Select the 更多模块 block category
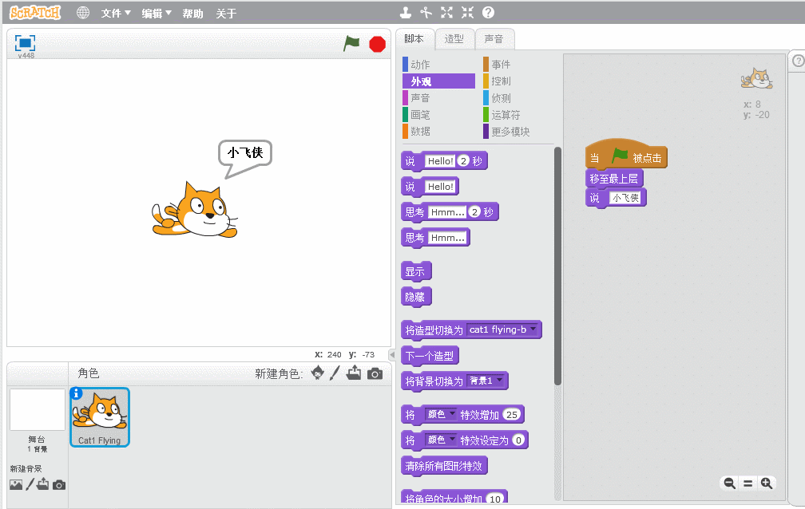 pos(518,132)
